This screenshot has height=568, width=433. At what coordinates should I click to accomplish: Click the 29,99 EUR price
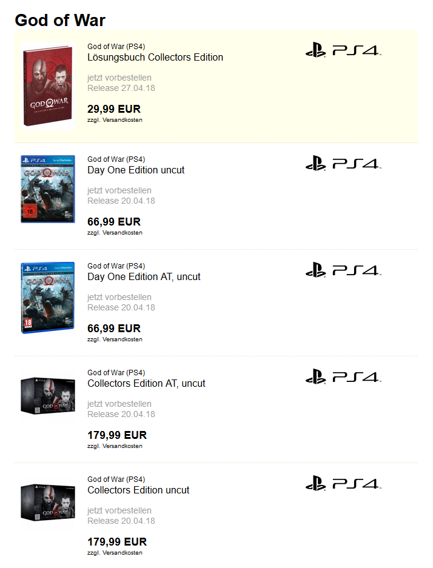tap(114, 109)
